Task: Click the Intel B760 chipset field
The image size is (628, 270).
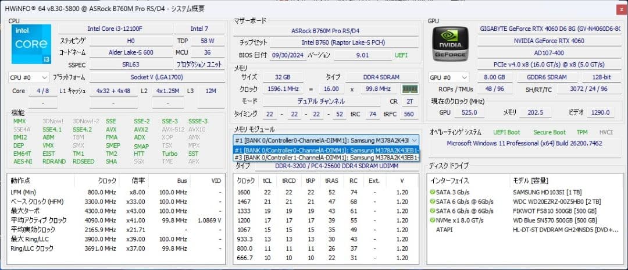Action: click(344, 42)
